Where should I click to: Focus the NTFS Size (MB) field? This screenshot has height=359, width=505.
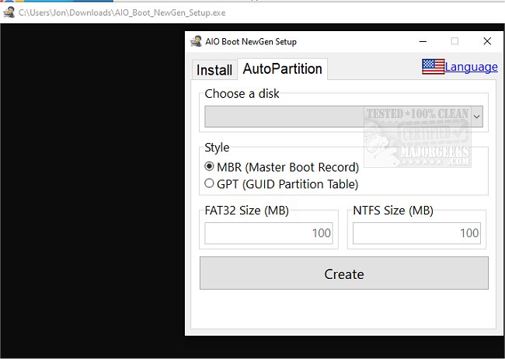tap(416, 233)
